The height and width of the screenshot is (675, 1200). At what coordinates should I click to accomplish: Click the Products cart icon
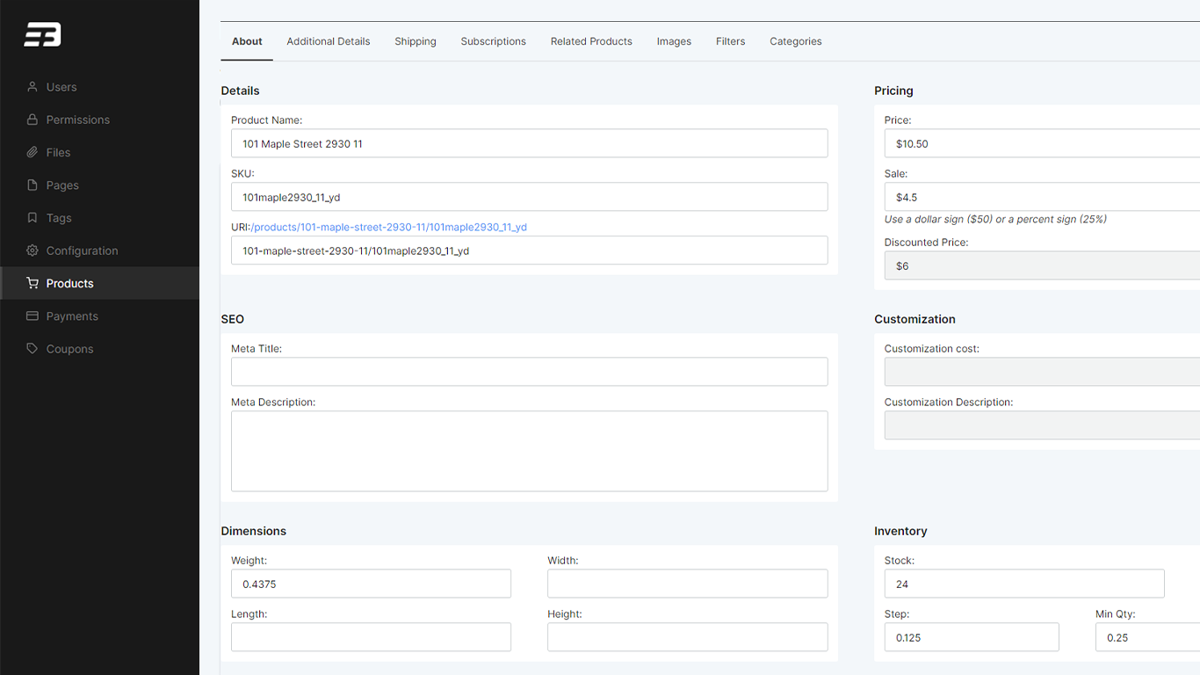pyautogui.click(x=33, y=283)
